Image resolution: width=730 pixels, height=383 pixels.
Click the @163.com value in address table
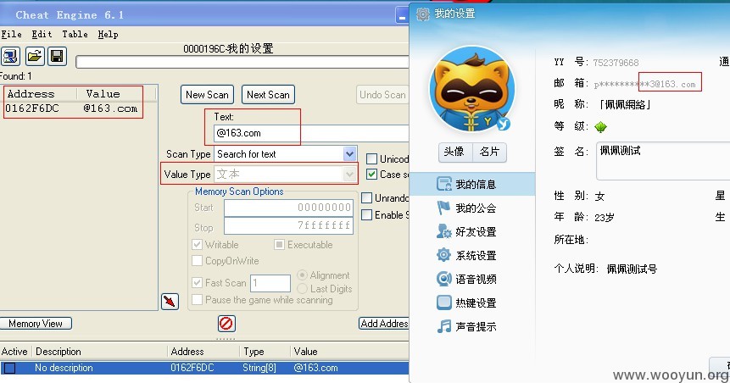315,368
